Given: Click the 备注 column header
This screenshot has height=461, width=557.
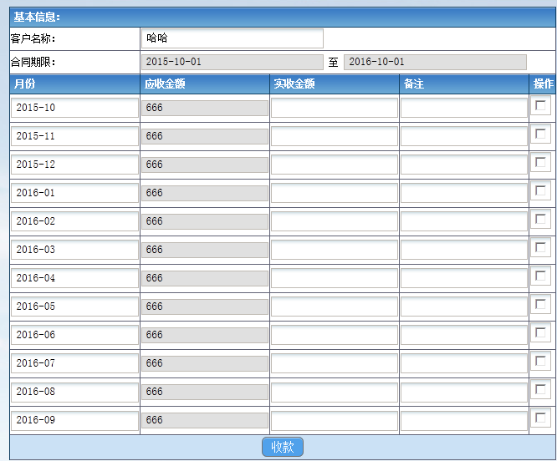Looking at the screenshot, I should coord(464,84).
